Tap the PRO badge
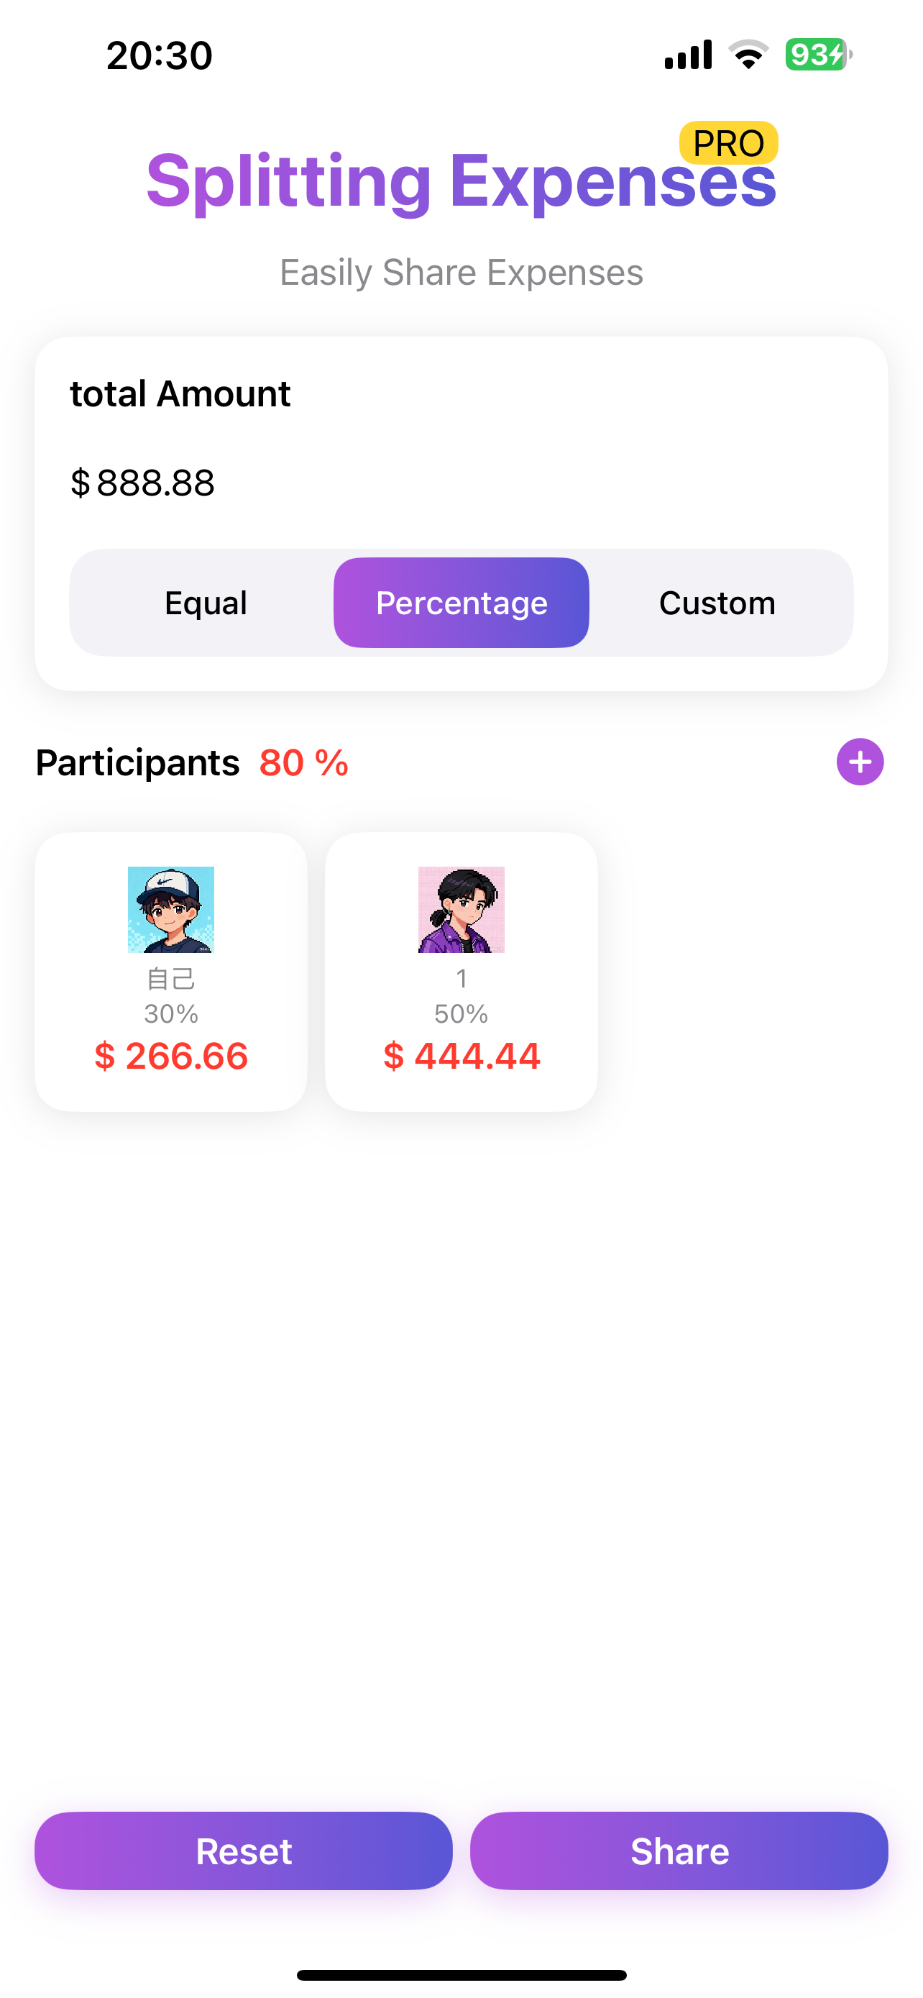Viewport: 923px width, 1998px height. (728, 142)
